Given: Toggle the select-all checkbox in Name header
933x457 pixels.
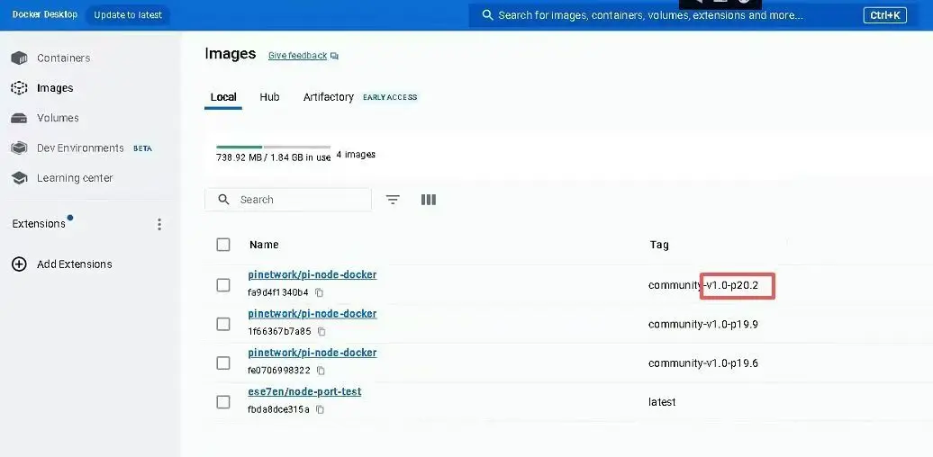Looking at the screenshot, I should click(223, 245).
